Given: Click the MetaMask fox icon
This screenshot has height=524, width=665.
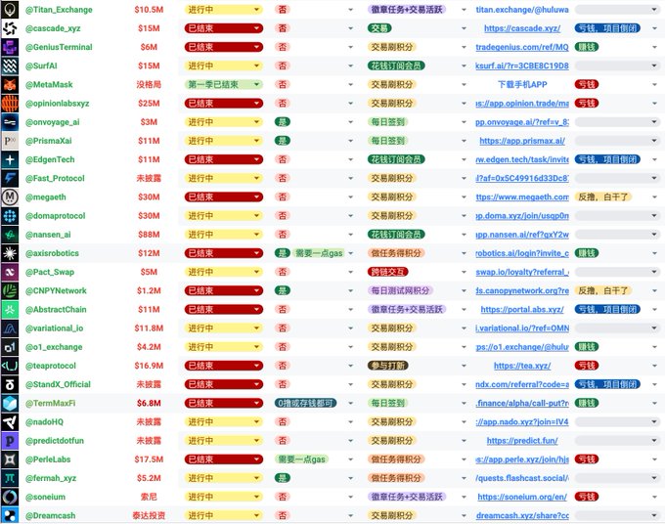Looking at the screenshot, I should point(10,84).
